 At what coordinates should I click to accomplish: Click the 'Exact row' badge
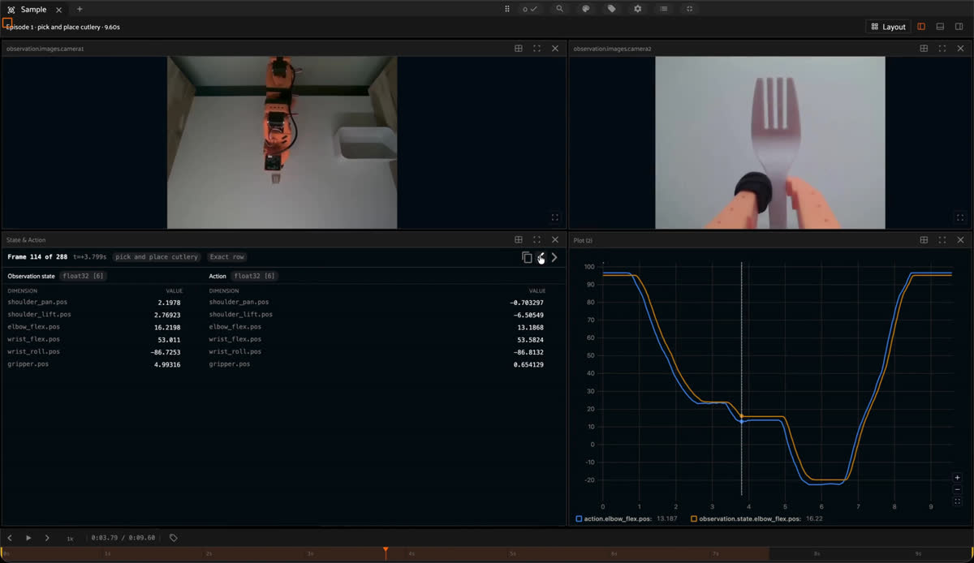tap(226, 257)
